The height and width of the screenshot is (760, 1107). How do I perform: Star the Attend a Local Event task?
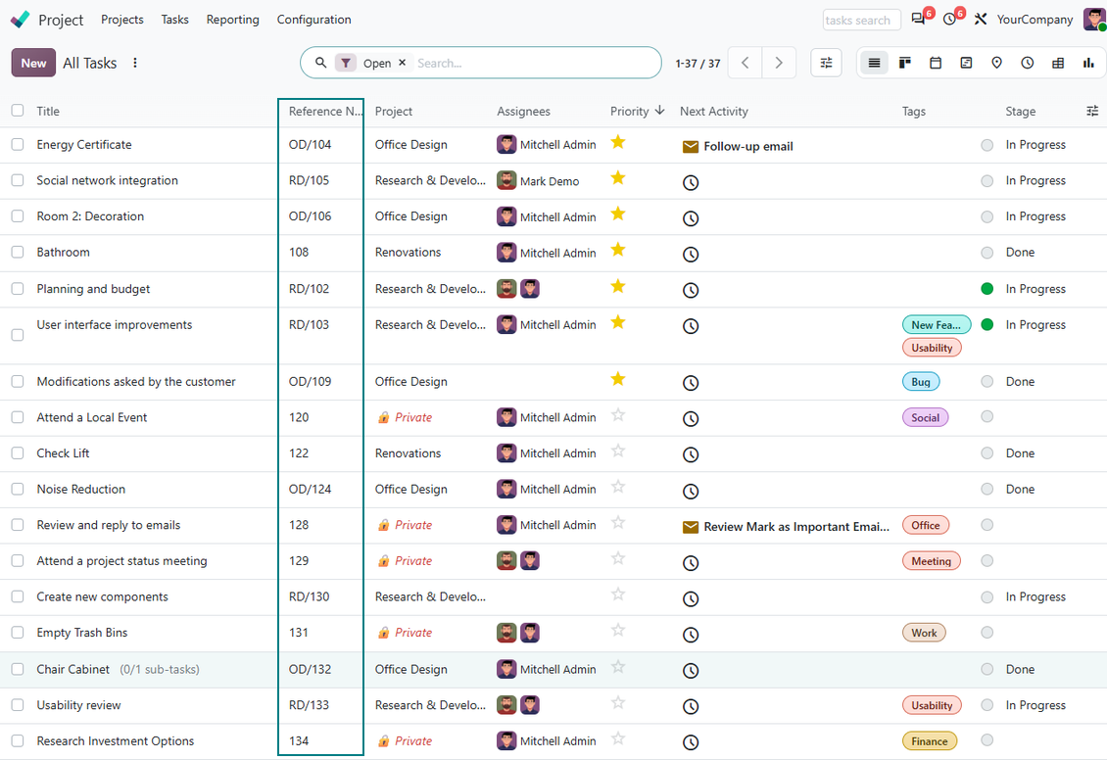click(x=618, y=415)
